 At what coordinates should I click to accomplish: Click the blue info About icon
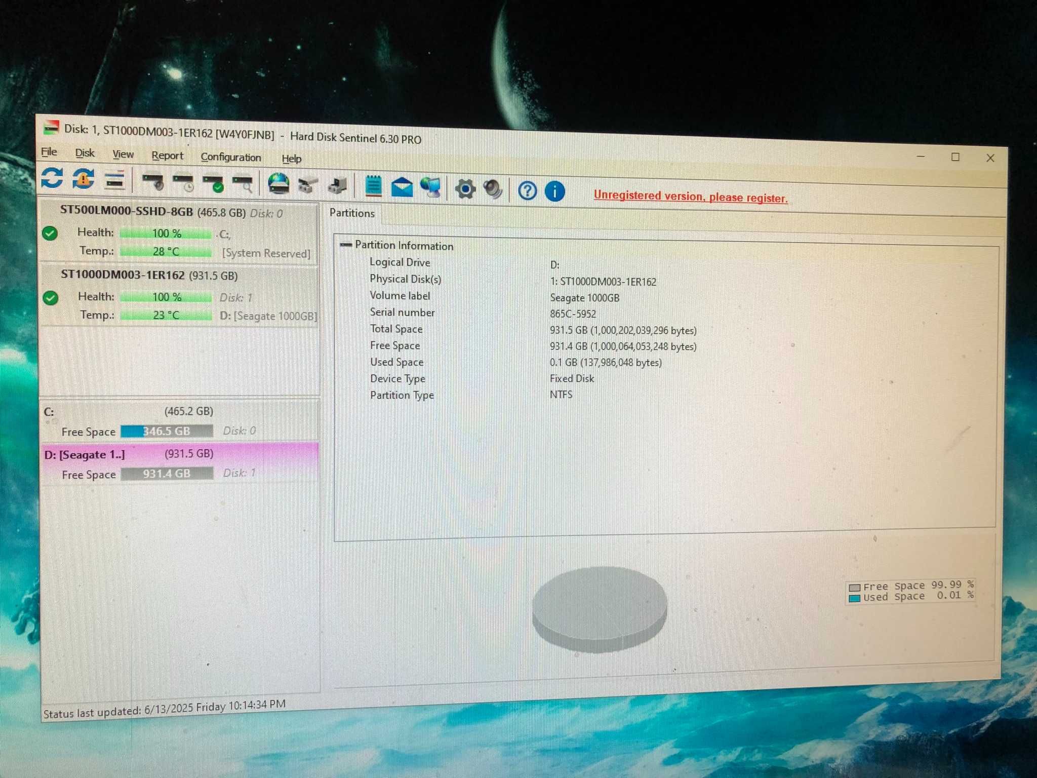555,191
